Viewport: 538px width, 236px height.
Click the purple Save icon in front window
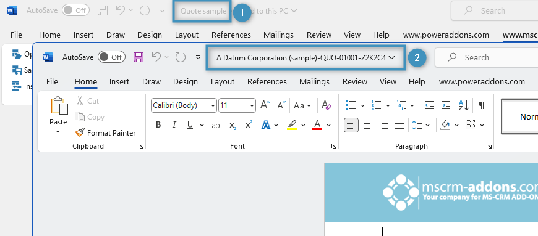tap(139, 57)
